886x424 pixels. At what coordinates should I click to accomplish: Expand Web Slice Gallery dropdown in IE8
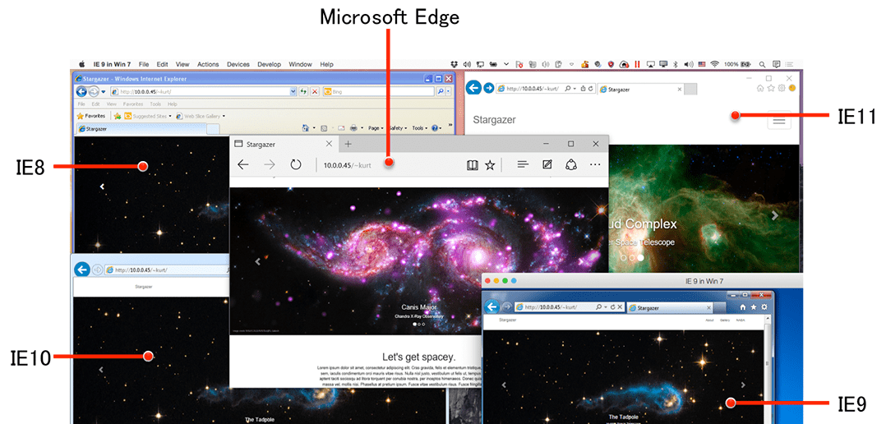224,117
